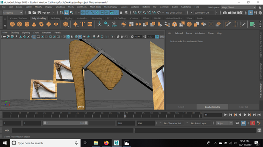The width and height of the screenshot is (263, 147).
Task: Create a polygon plane from the shelf
Action: [49, 24]
